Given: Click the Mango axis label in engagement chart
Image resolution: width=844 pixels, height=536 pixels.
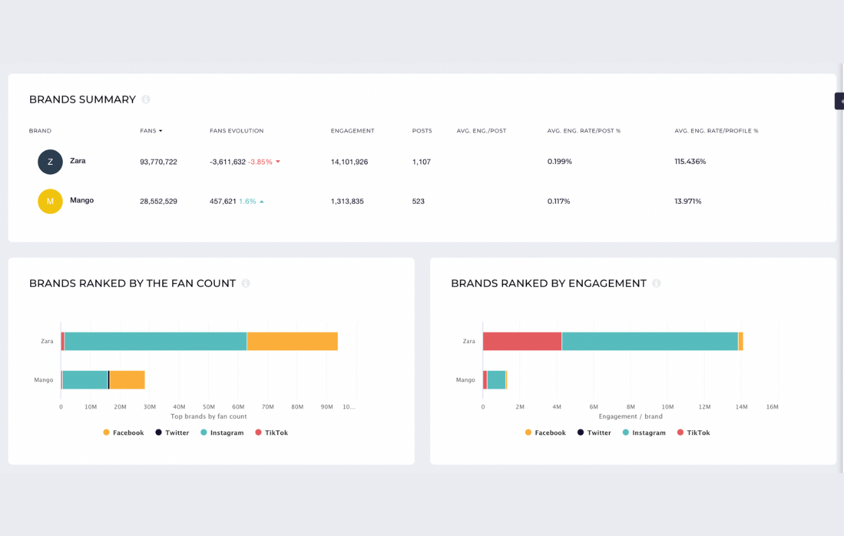Looking at the screenshot, I should tap(466, 380).
